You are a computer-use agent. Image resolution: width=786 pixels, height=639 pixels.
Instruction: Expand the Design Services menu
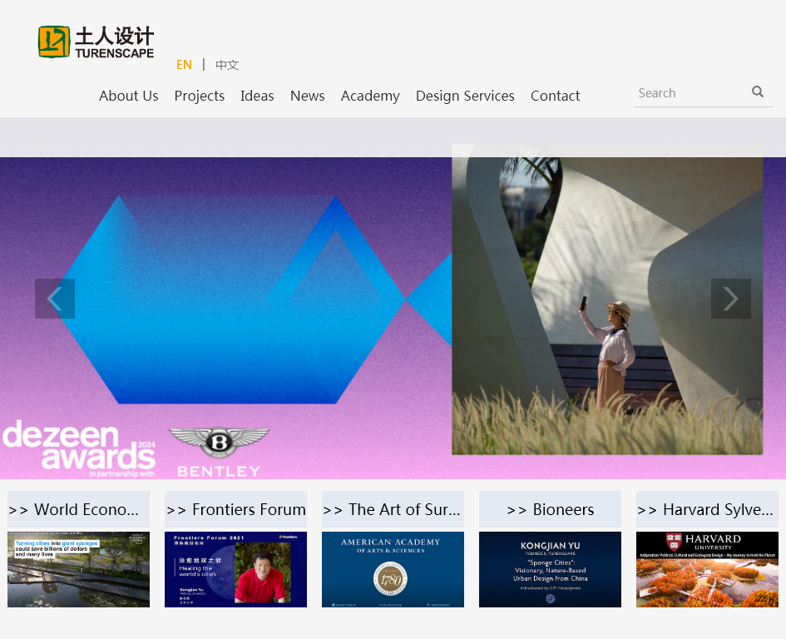point(465,96)
